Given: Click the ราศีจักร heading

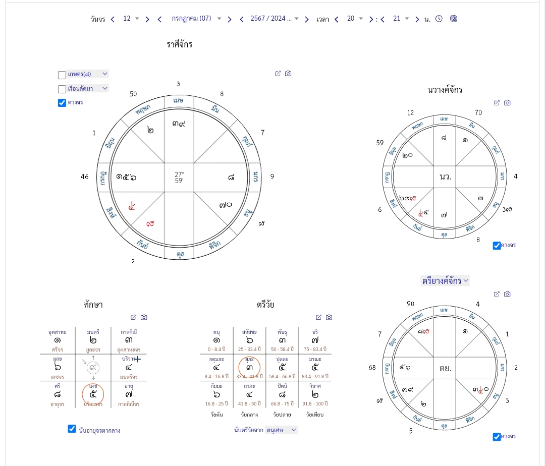Looking at the screenshot, I should [179, 44].
